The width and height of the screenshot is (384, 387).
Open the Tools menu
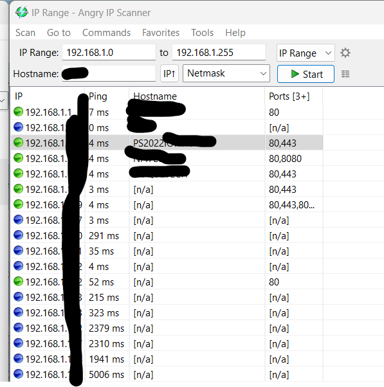pos(202,33)
